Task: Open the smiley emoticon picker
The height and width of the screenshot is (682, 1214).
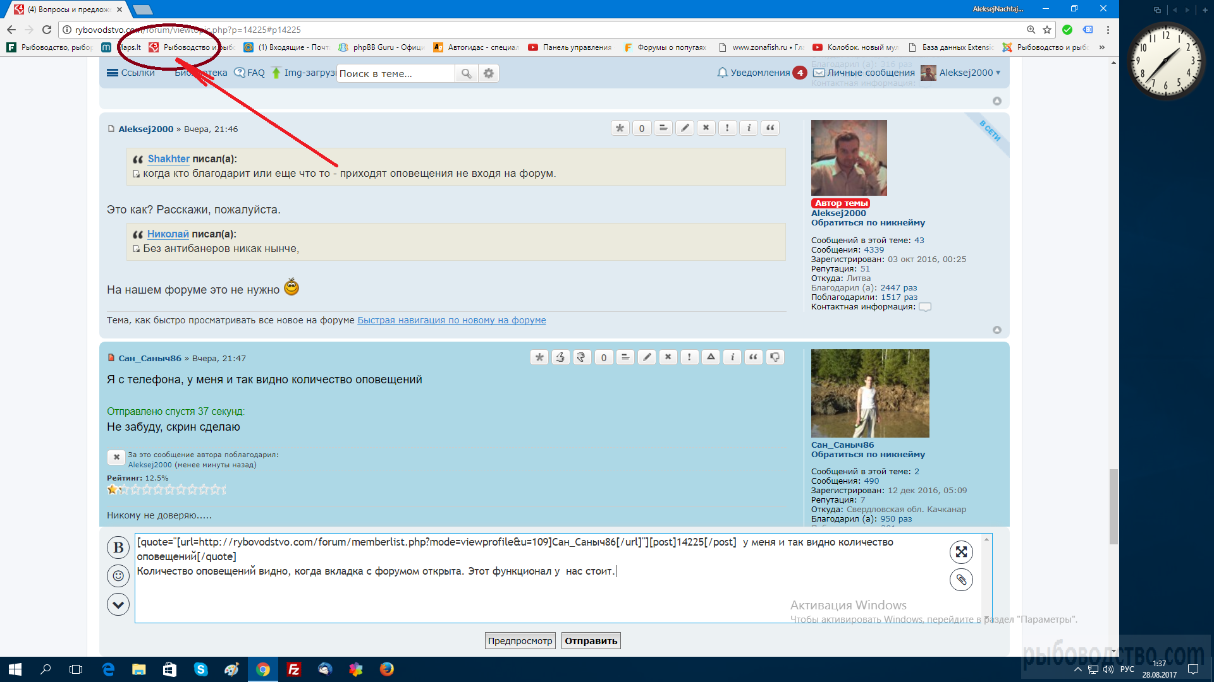Action: [x=118, y=576]
